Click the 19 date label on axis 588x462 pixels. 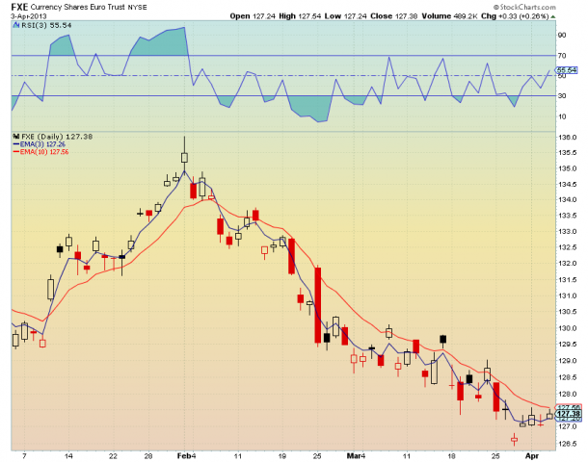coord(282,456)
